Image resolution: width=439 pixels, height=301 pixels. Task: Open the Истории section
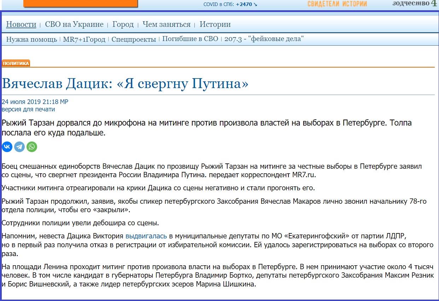click(215, 24)
